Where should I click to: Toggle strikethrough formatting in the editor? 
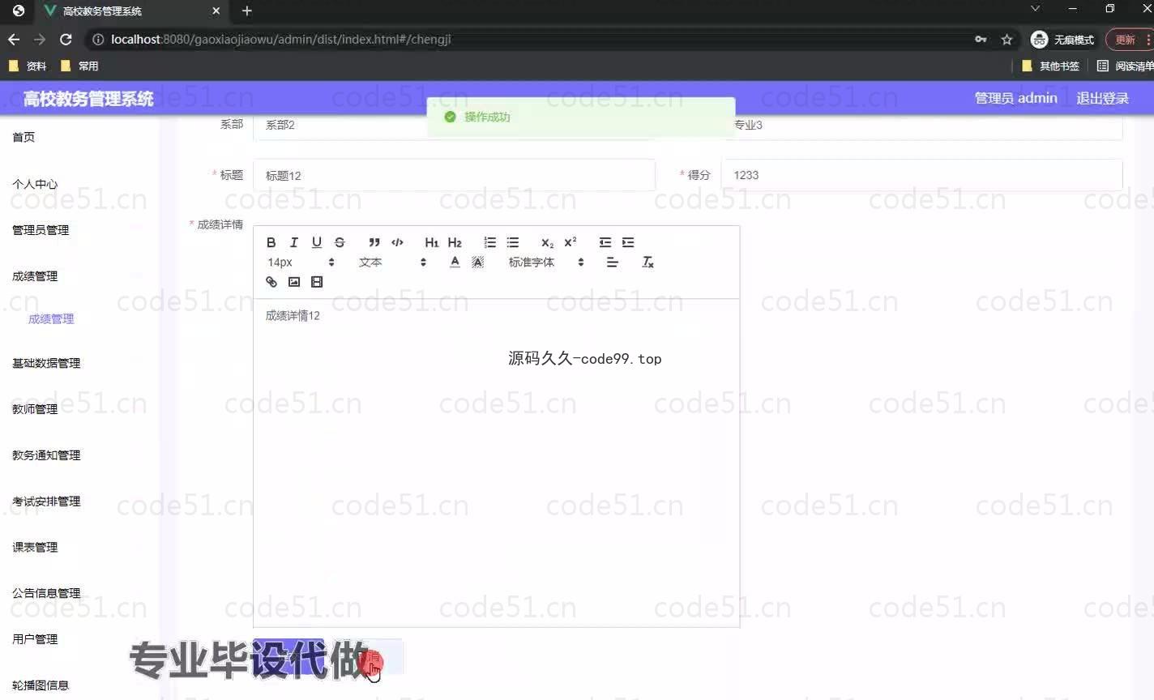[340, 242]
